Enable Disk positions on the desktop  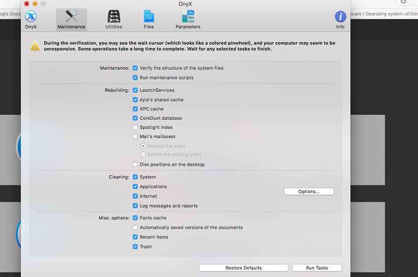[135, 164]
